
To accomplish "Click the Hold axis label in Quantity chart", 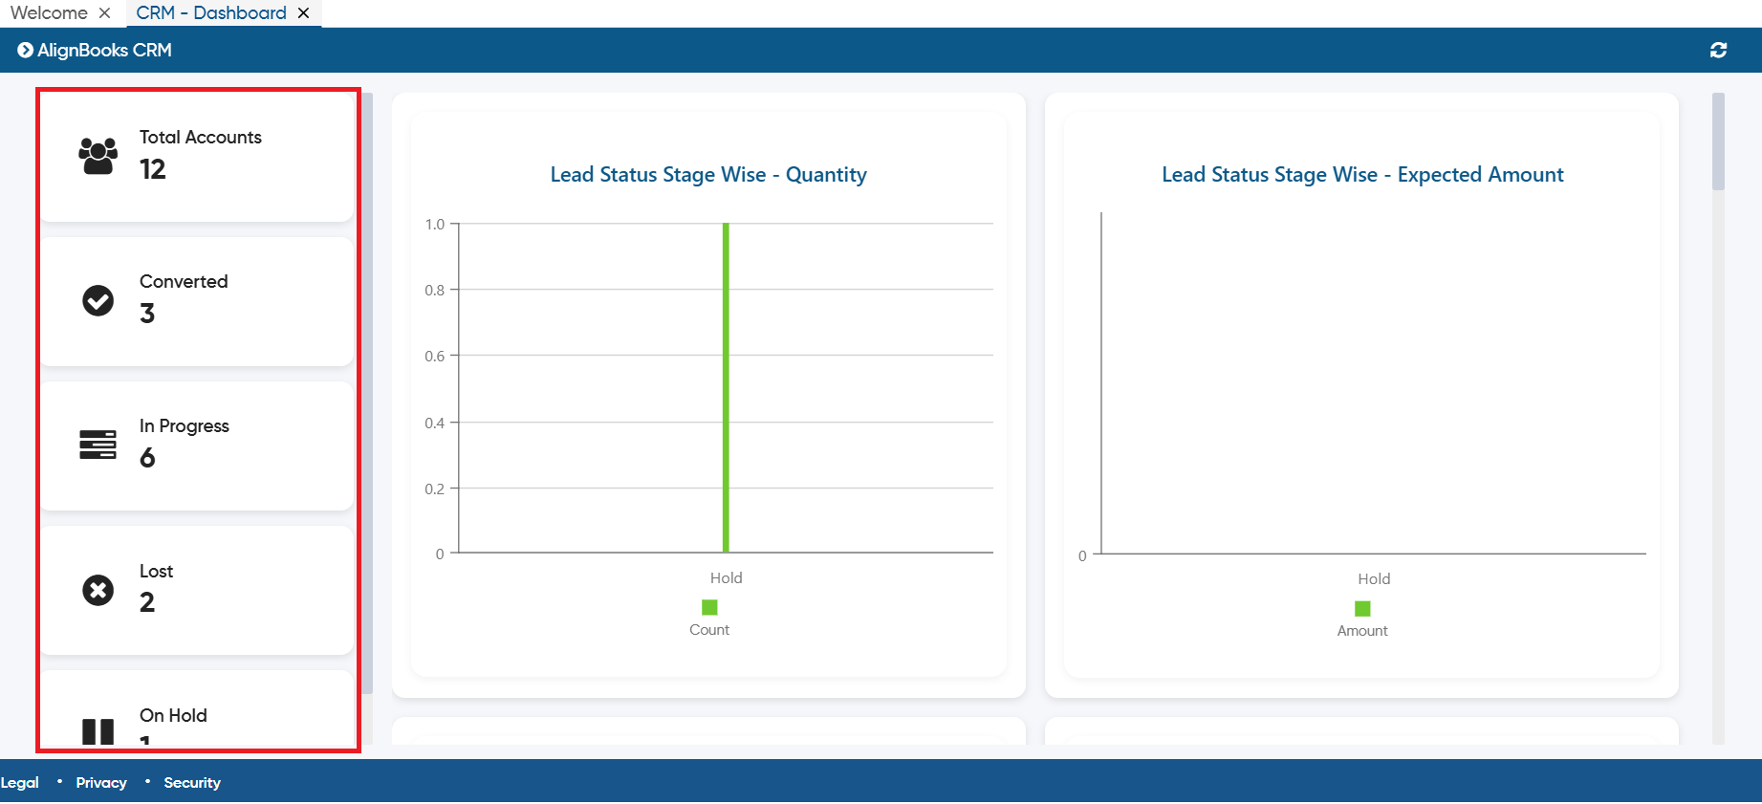I will point(726,577).
